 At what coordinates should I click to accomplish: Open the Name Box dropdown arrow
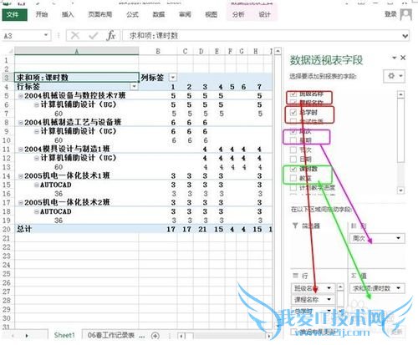point(46,35)
